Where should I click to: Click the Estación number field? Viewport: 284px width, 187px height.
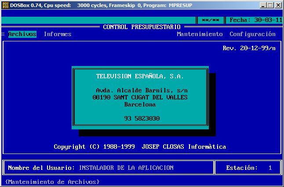270,168
